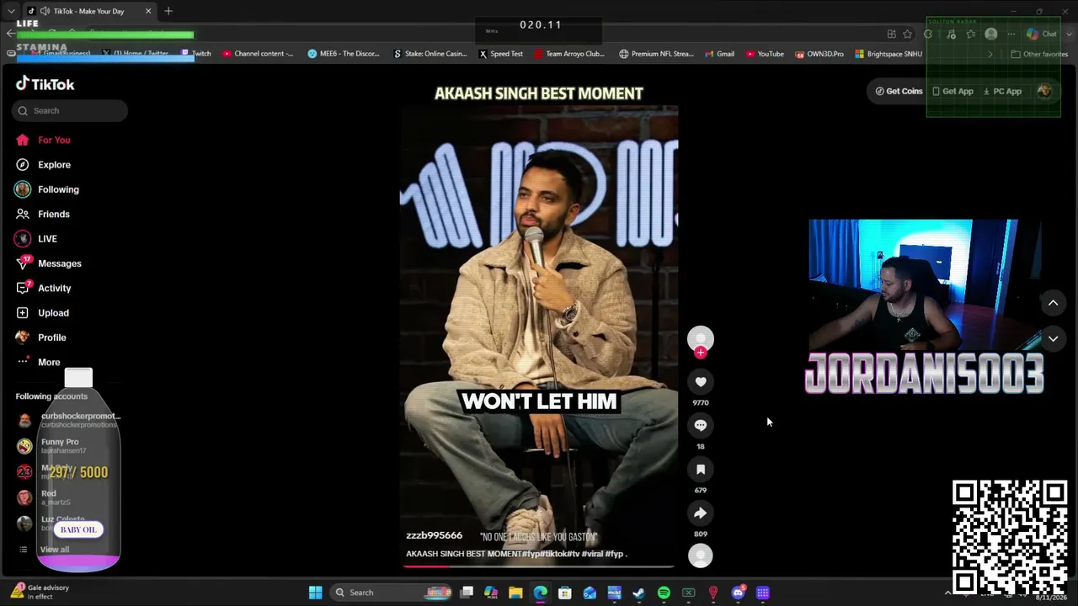Open zzzb995666 creator profile link
The image size is (1078, 606).
tap(435, 535)
